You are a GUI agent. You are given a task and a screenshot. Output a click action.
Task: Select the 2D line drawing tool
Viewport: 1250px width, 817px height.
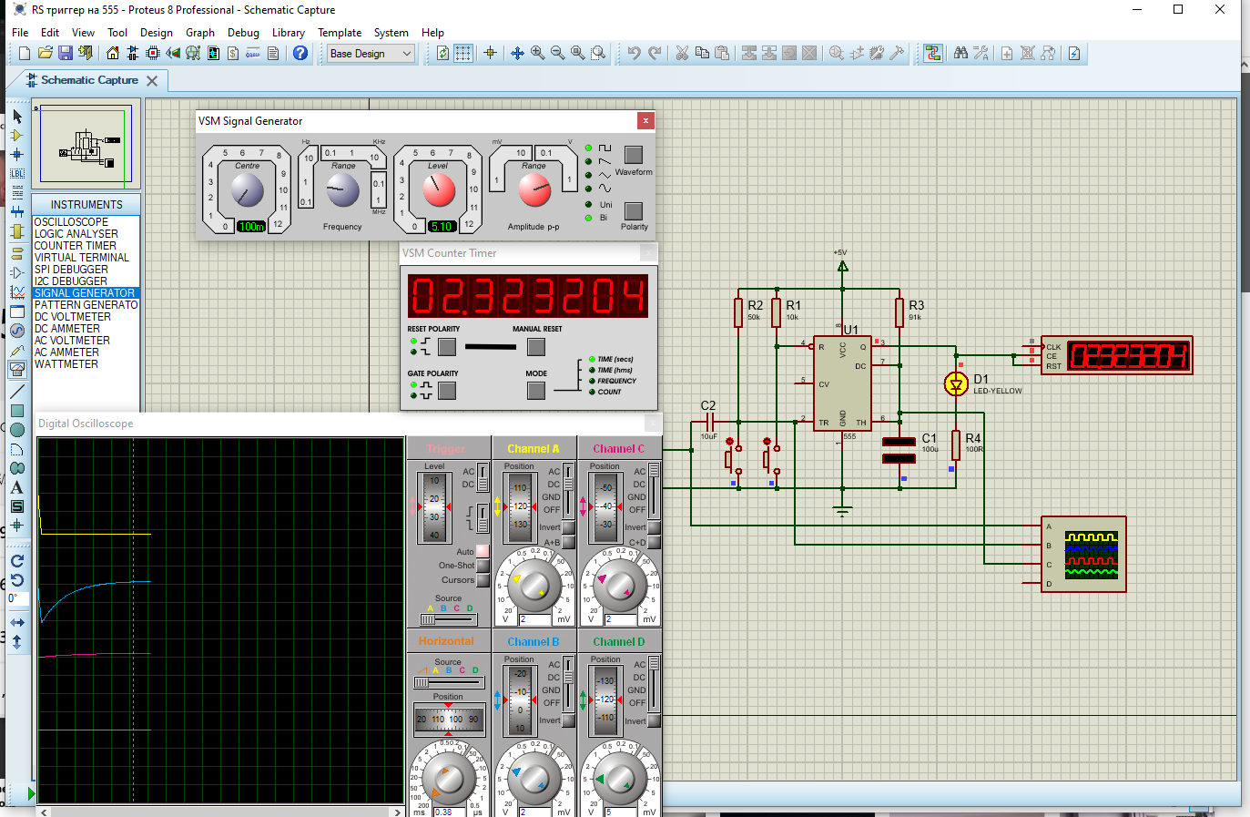pos(17,392)
